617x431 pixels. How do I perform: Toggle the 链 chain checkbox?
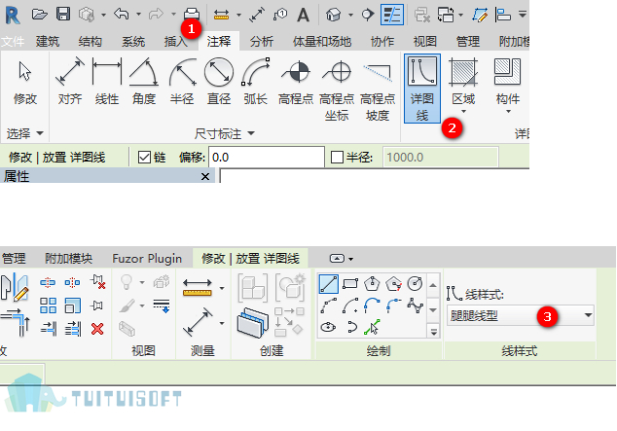144,158
